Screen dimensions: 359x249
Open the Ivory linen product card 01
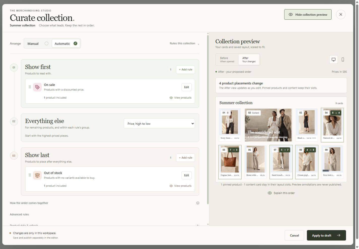click(x=230, y=125)
